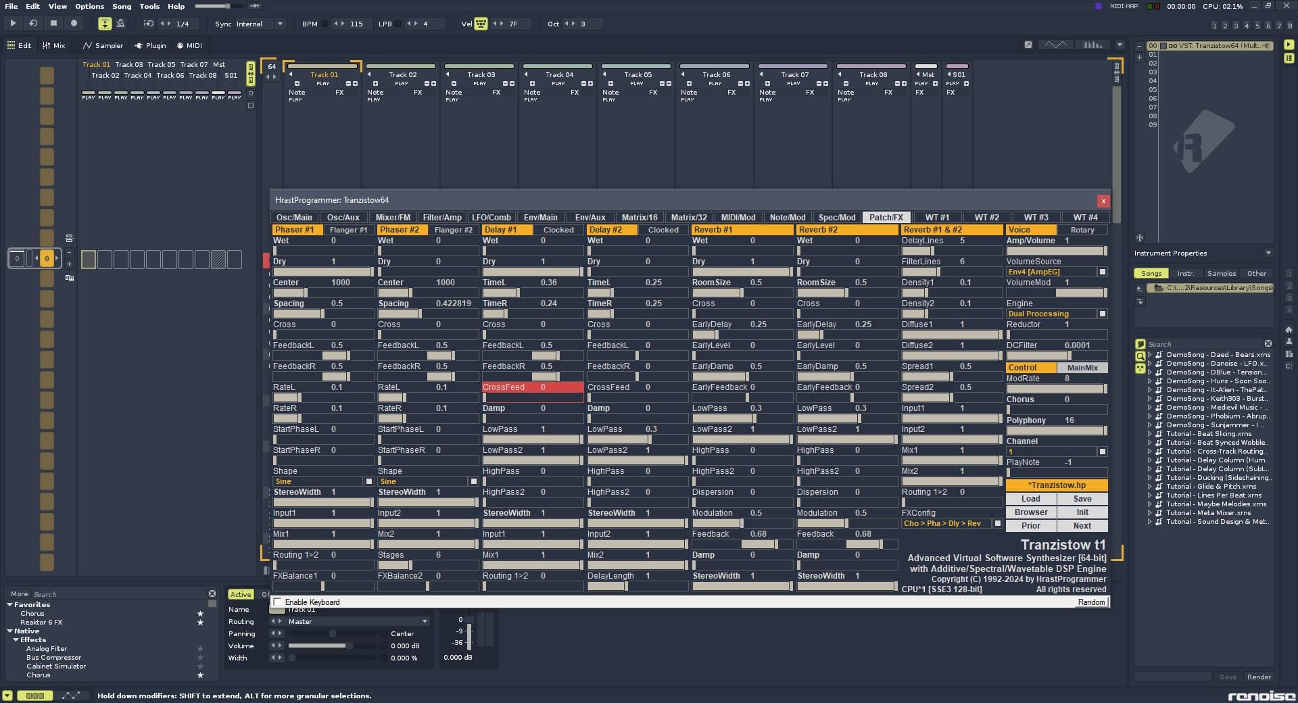Collapse the Effects subgroup
The image size is (1298, 703).
[16, 639]
